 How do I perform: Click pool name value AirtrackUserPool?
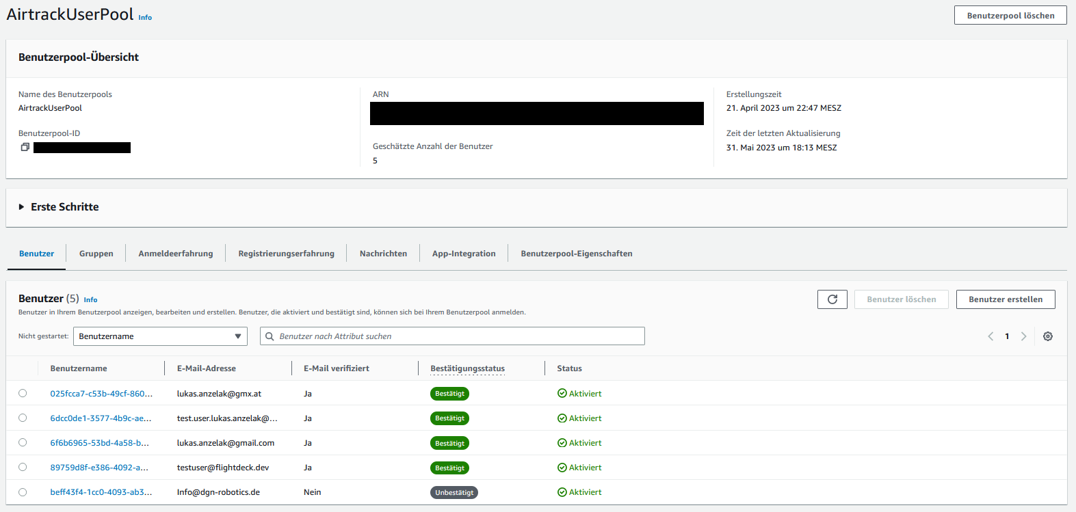[50, 108]
